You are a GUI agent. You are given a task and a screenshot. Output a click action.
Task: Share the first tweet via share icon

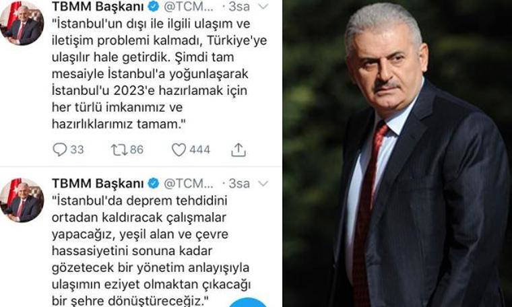[x=238, y=149]
